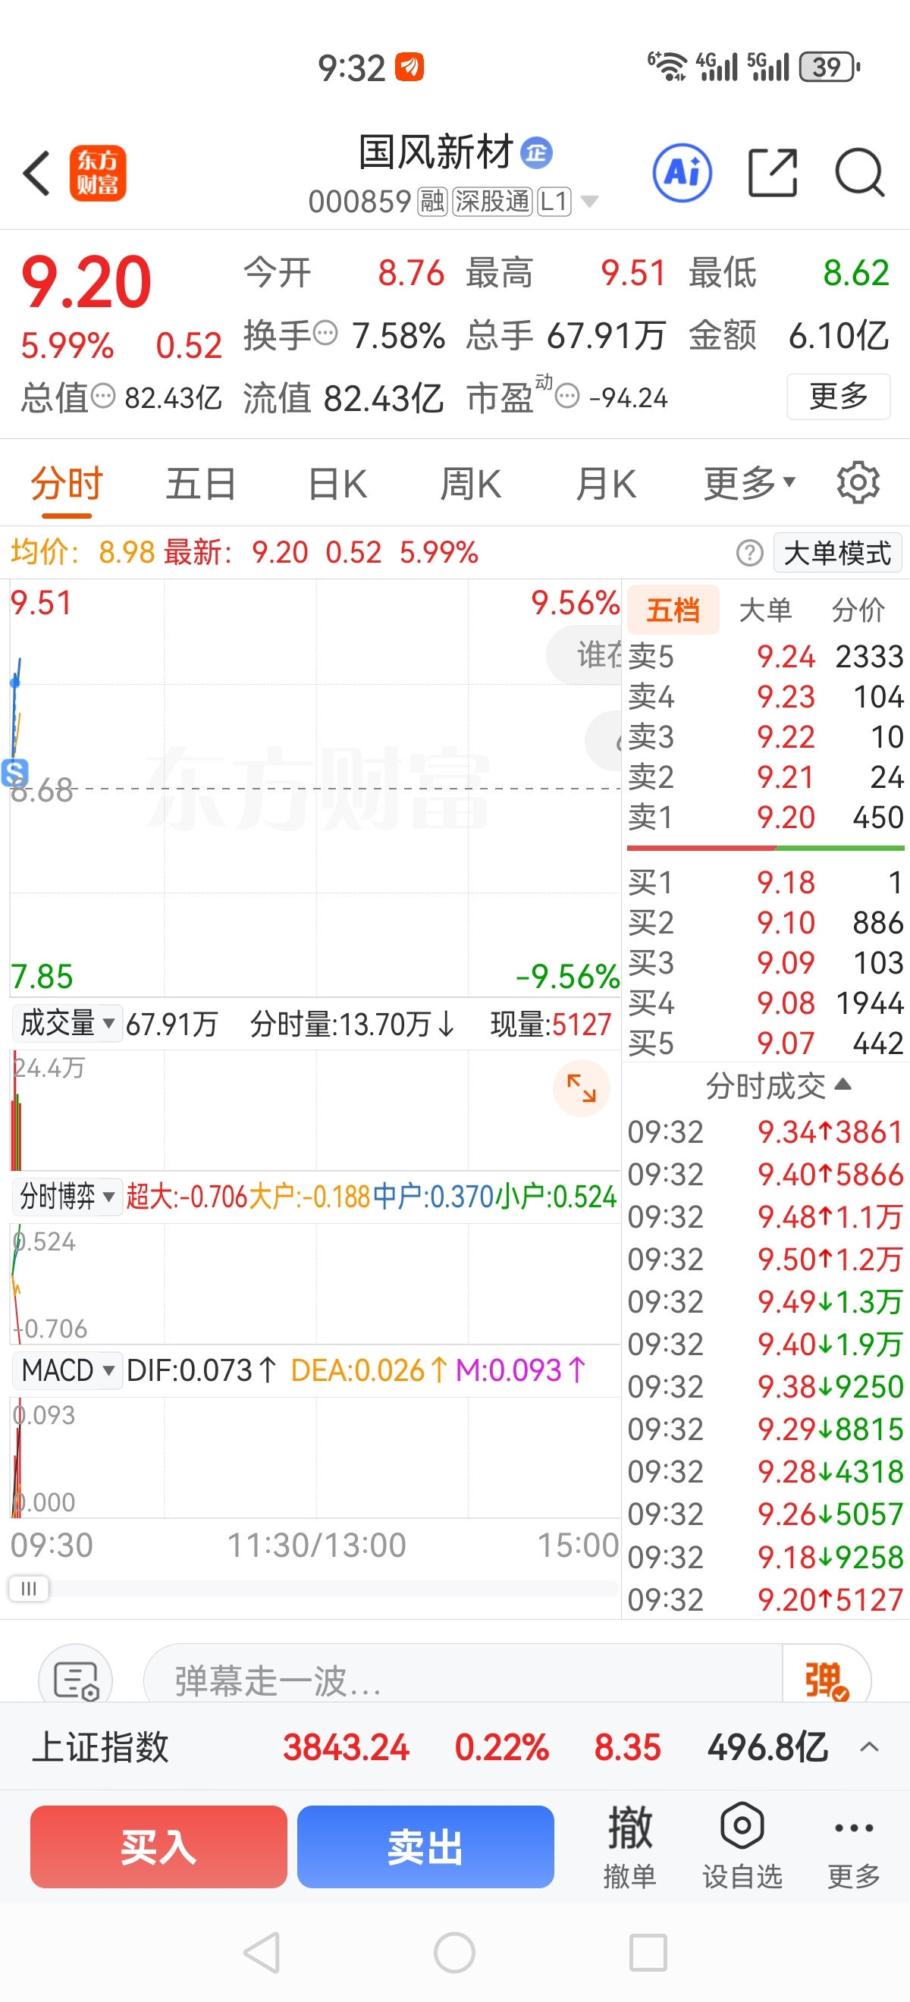Tap the help question mark icon
The image size is (910, 2002).
[749, 553]
